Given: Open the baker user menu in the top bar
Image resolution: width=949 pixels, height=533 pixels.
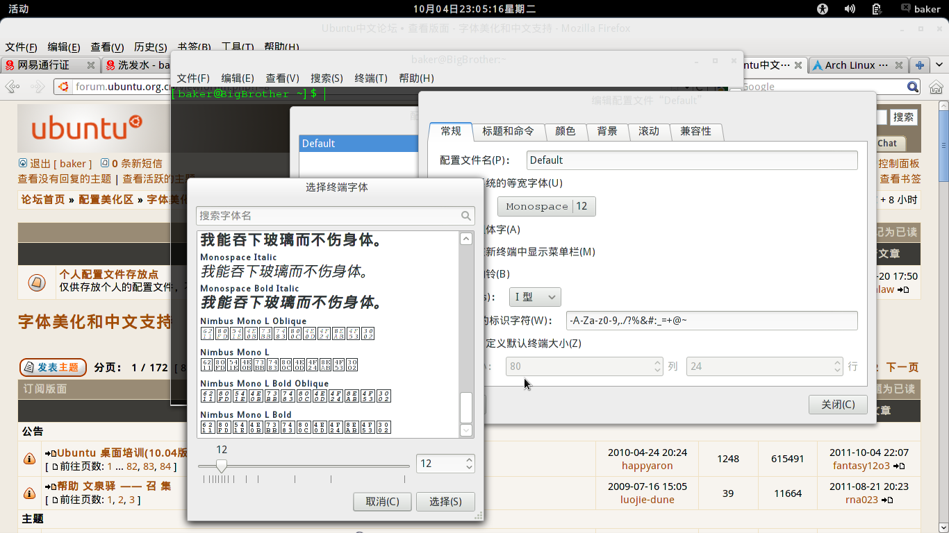Looking at the screenshot, I should (x=920, y=9).
